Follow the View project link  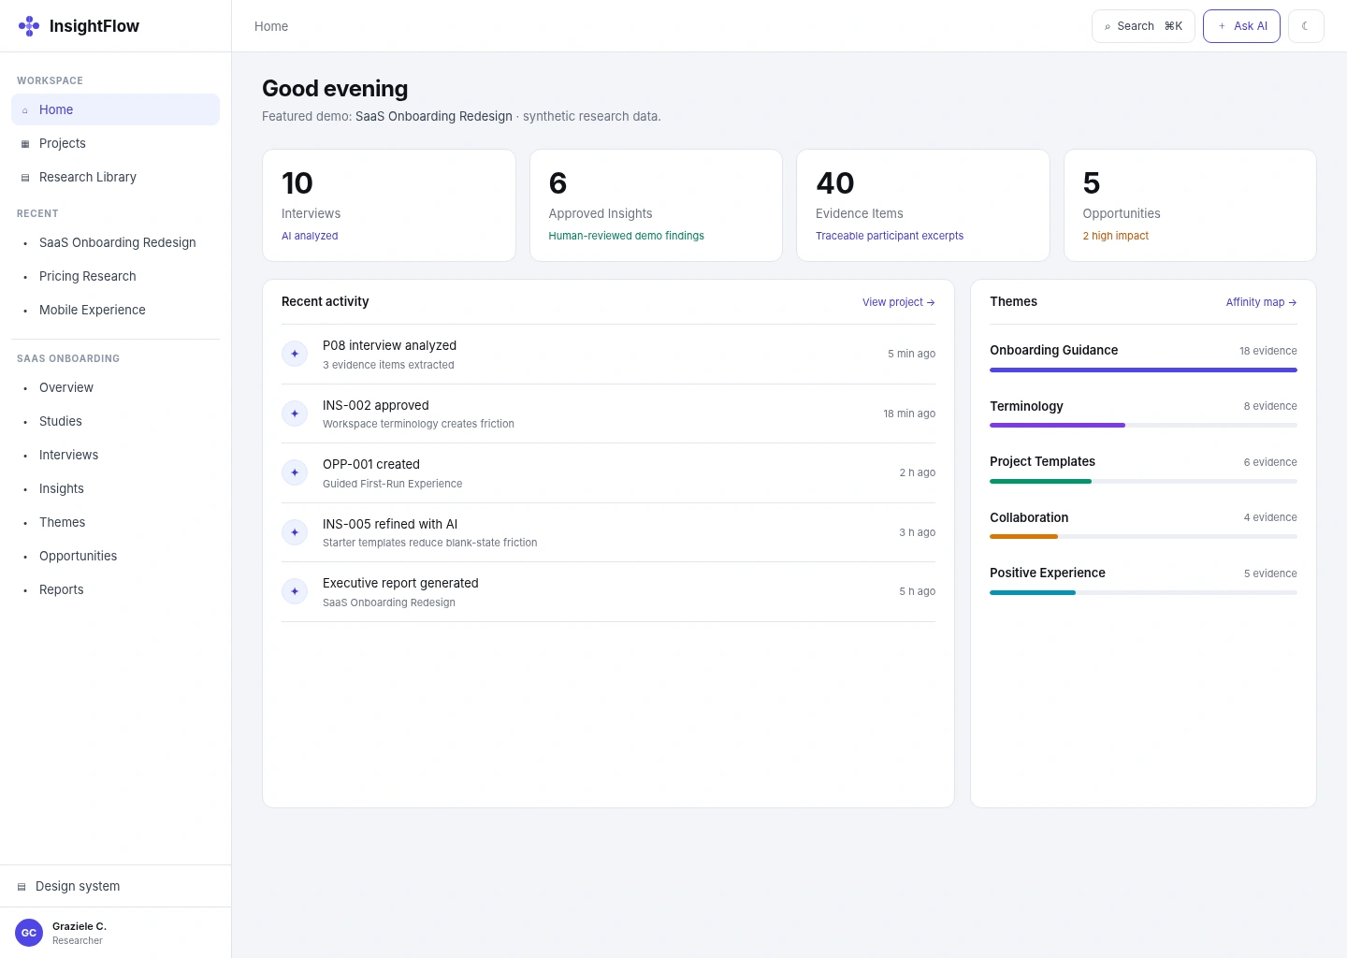pyautogui.click(x=898, y=302)
